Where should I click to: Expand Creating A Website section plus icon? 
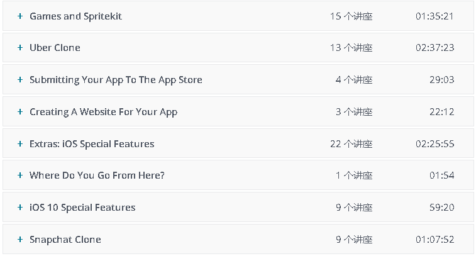click(x=20, y=112)
